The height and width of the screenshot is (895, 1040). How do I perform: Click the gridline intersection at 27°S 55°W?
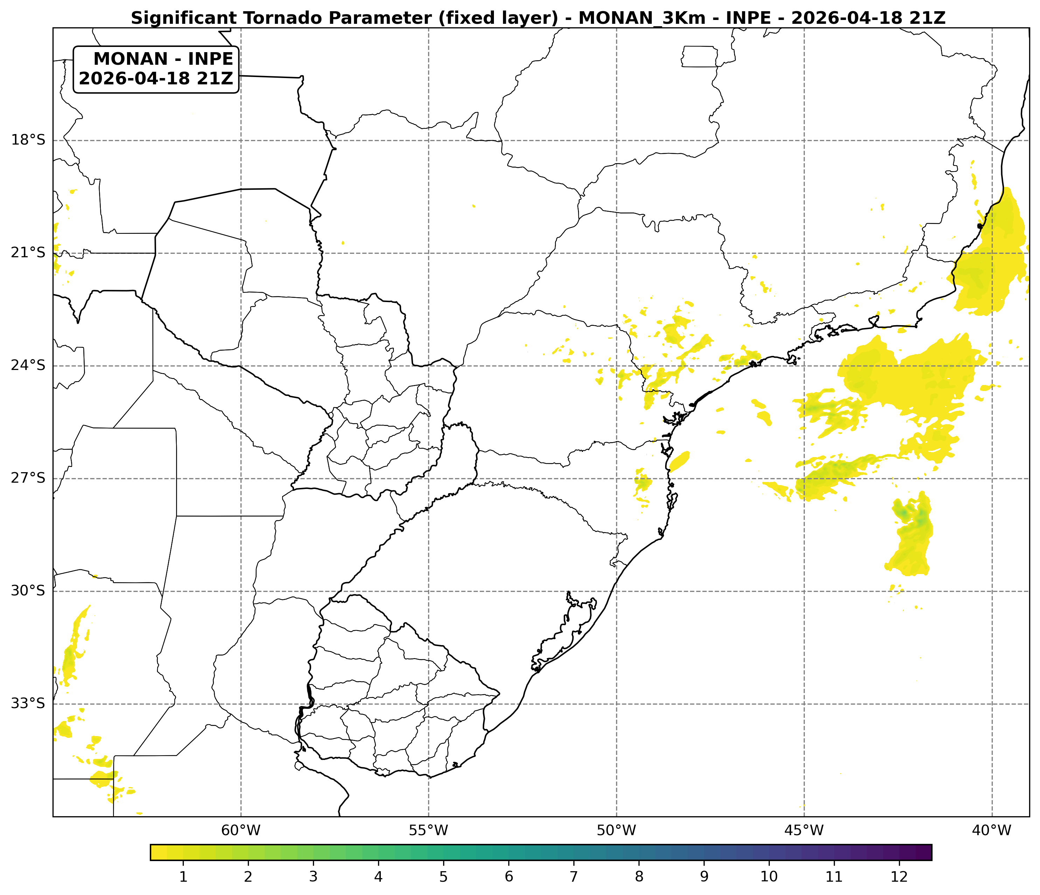coord(429,478)
